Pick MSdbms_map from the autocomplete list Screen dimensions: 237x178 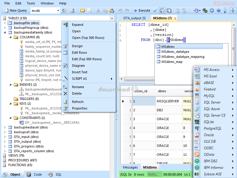click(x=189, y=62)
